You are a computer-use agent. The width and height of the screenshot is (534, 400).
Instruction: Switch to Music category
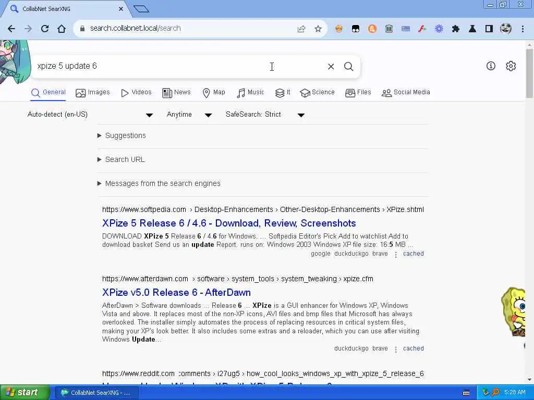click(x=250, y=93)
